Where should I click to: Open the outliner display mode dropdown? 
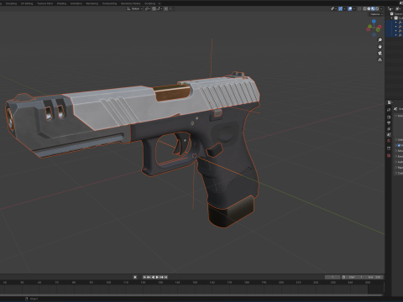(390, 8)
